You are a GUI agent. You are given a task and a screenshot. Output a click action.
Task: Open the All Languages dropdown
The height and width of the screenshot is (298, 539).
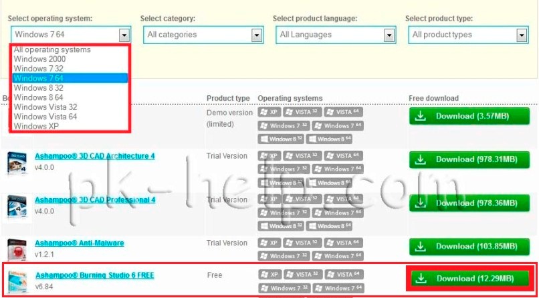pos(336,35)
